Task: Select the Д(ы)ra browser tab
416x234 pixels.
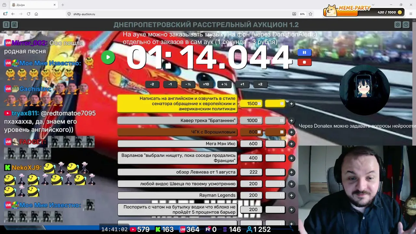Action: click(34, 5)
